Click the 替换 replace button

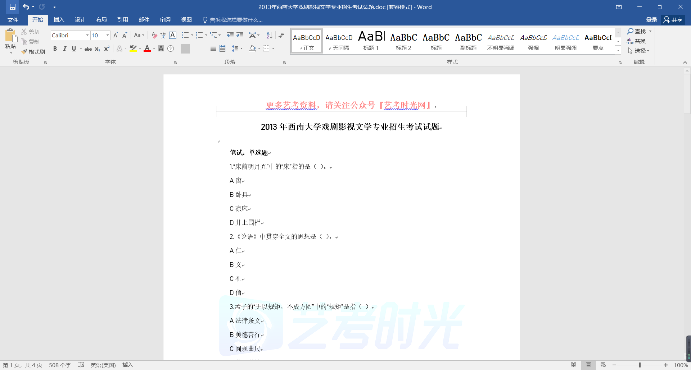(636, 41)
